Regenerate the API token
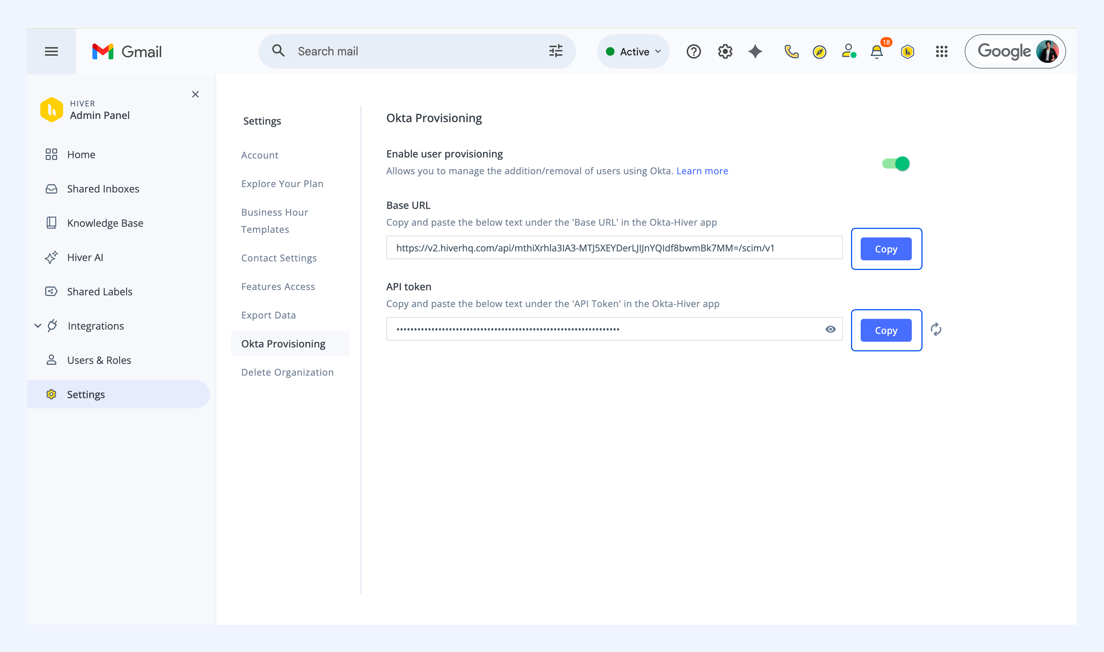1104x652 pixels. [x=936, y=329]
